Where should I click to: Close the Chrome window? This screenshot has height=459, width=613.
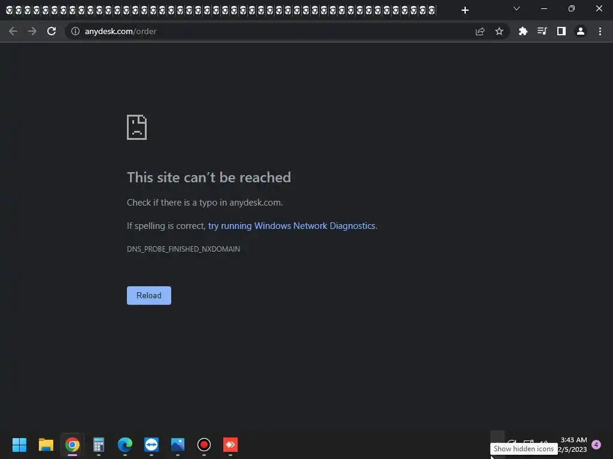point(599,8)
